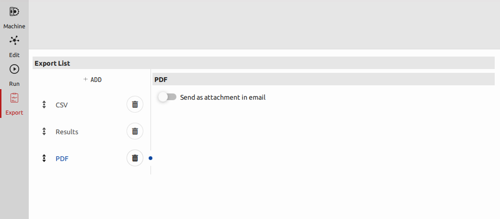
Task: Delete the Results export entry
Action: (x=135, y=131)
